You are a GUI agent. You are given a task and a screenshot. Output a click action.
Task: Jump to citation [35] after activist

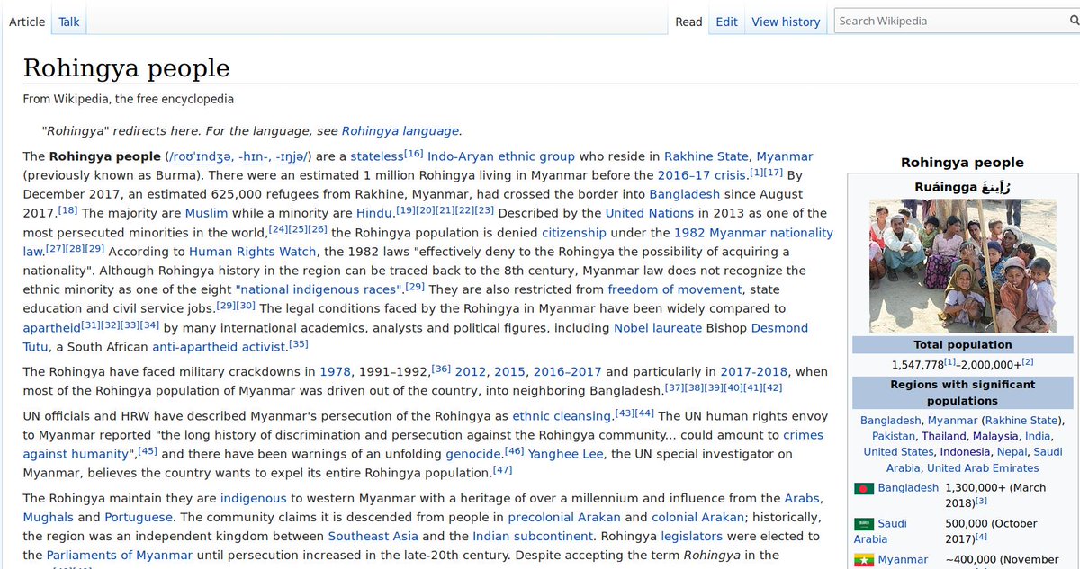299,343
